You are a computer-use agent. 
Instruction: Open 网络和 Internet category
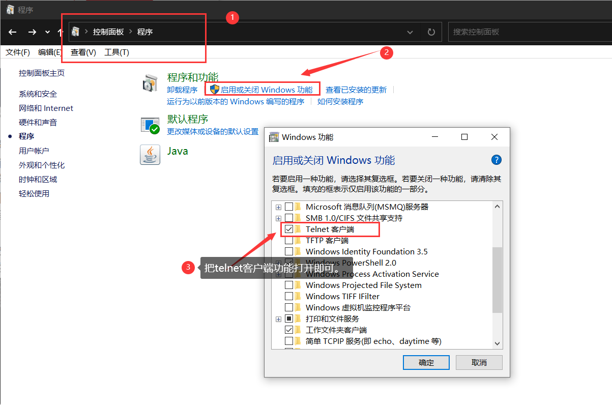pos(46,108)
